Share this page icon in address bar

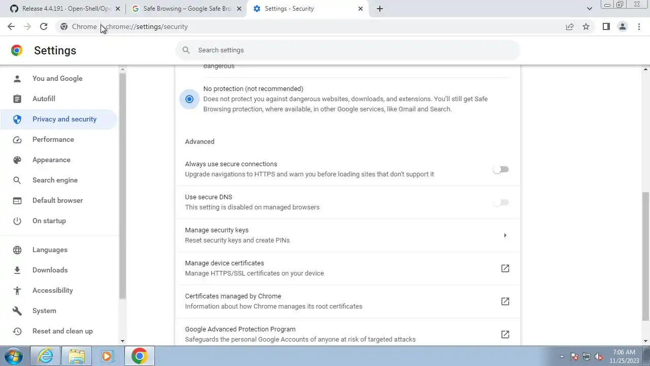click(570, 26)
